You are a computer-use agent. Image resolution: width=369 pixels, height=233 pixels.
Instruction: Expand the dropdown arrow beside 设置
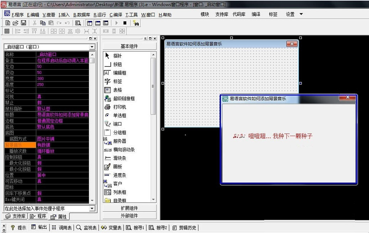pyautogui.click(x=301, y=14)
